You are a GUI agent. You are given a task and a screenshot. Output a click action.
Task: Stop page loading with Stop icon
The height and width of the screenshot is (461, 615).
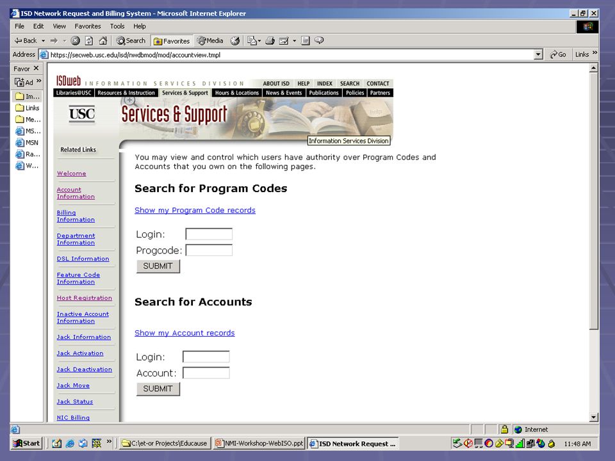[x=76, y=40]
